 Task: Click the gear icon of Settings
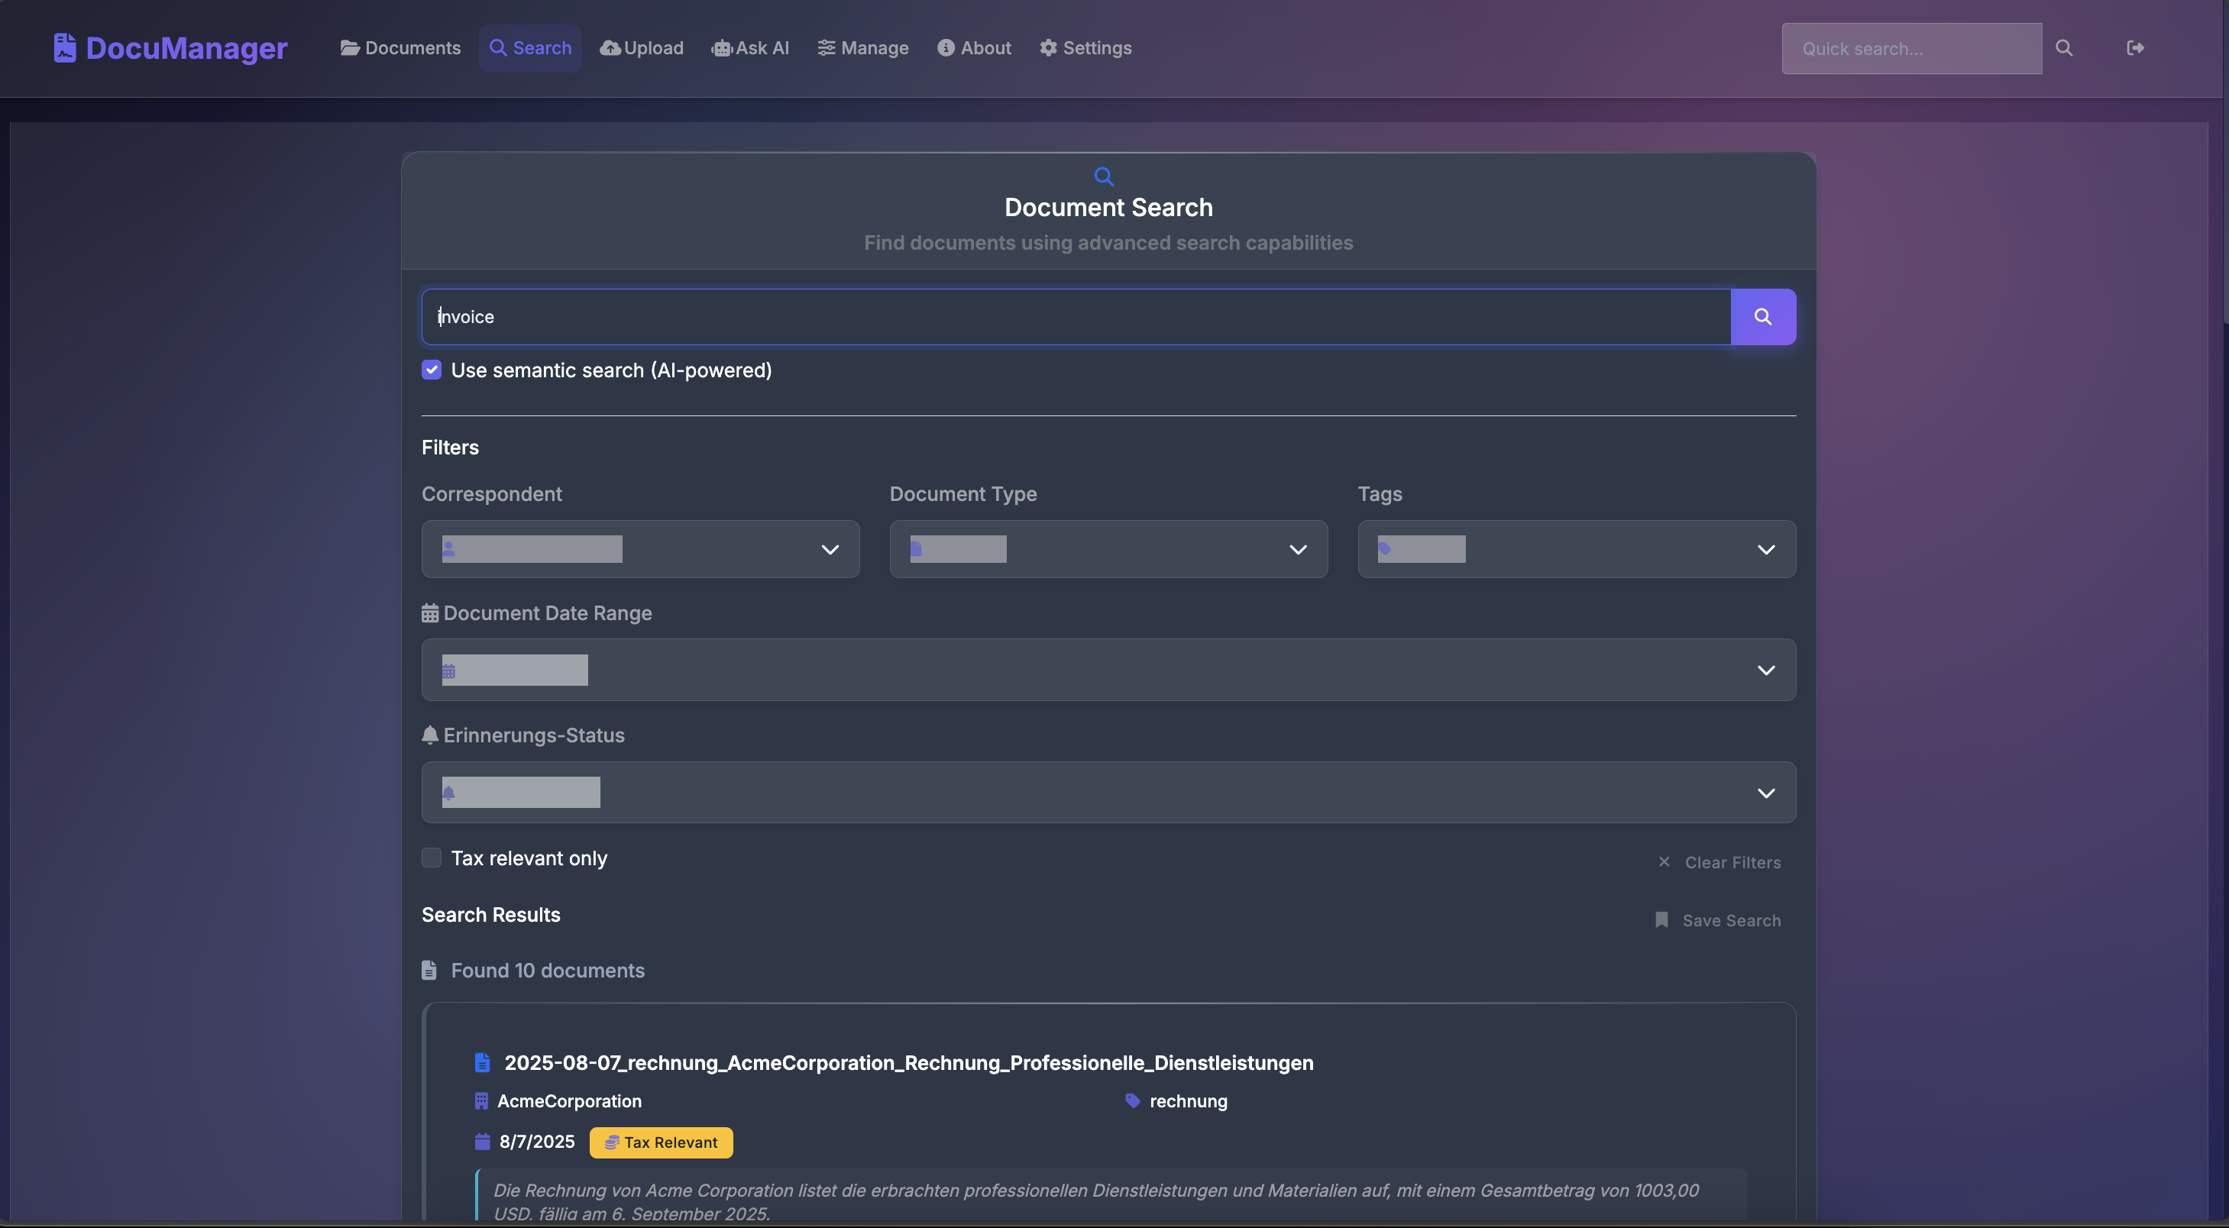[1048, 47]
